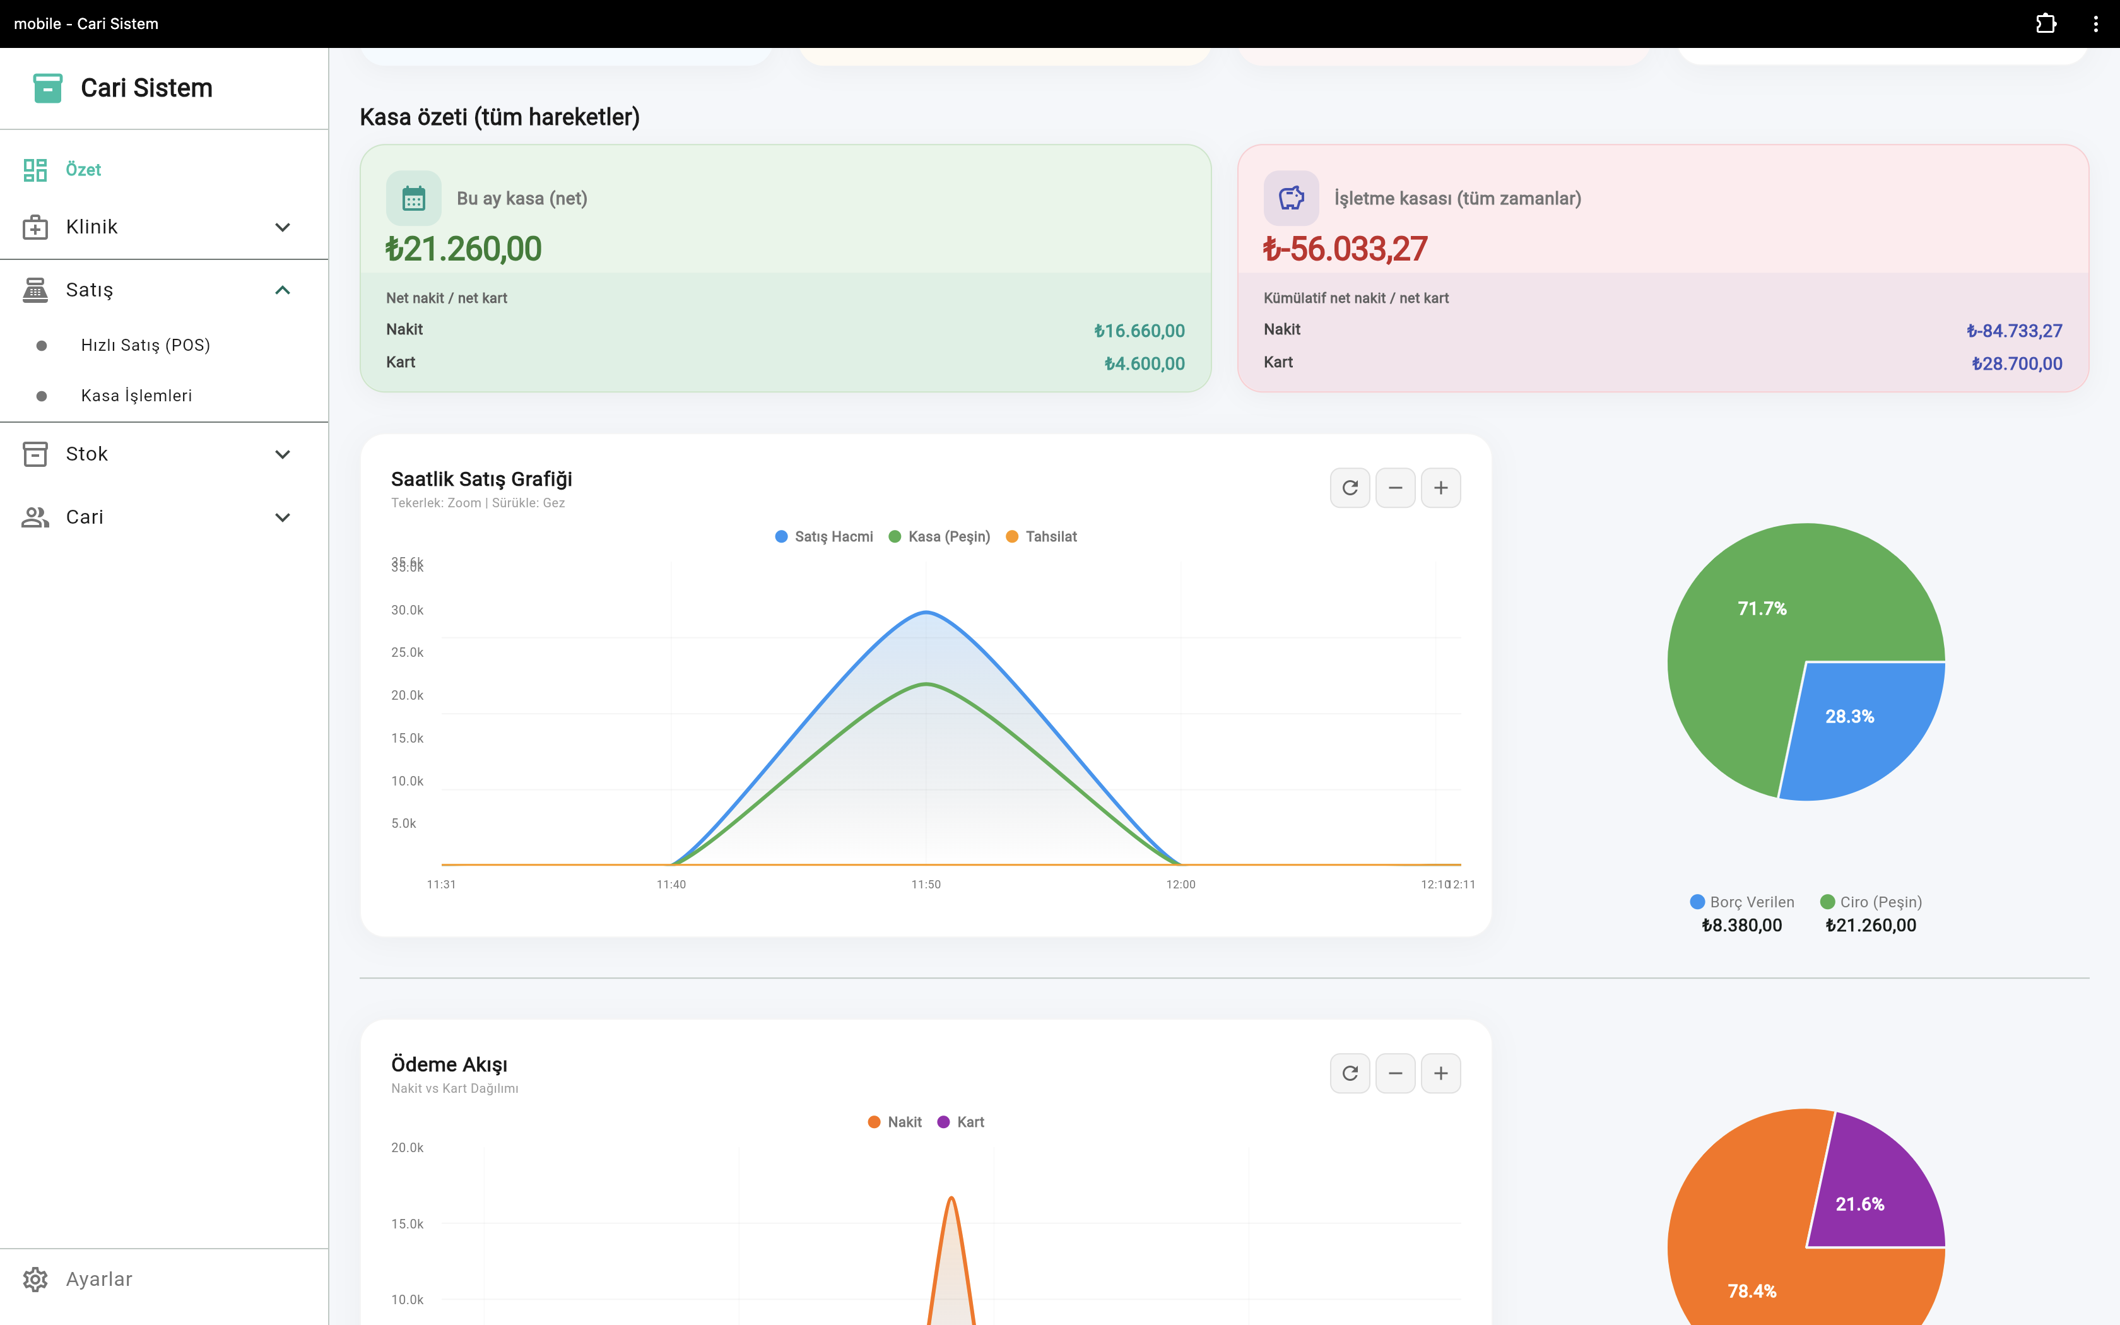The width and height of the screenshot is (2120, 1325).
Task: Click the Cari people icon
Action: (x=35, y=517)
